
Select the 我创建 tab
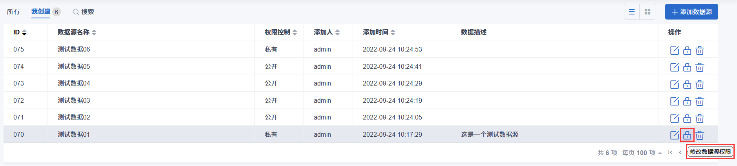[x=41, y=12]
